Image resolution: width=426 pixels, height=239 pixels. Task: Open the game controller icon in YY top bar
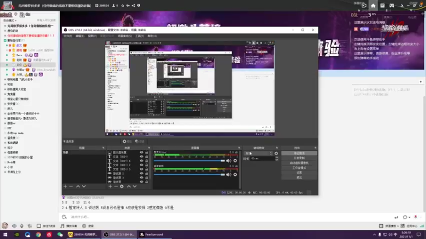click(x=392, y=6)
